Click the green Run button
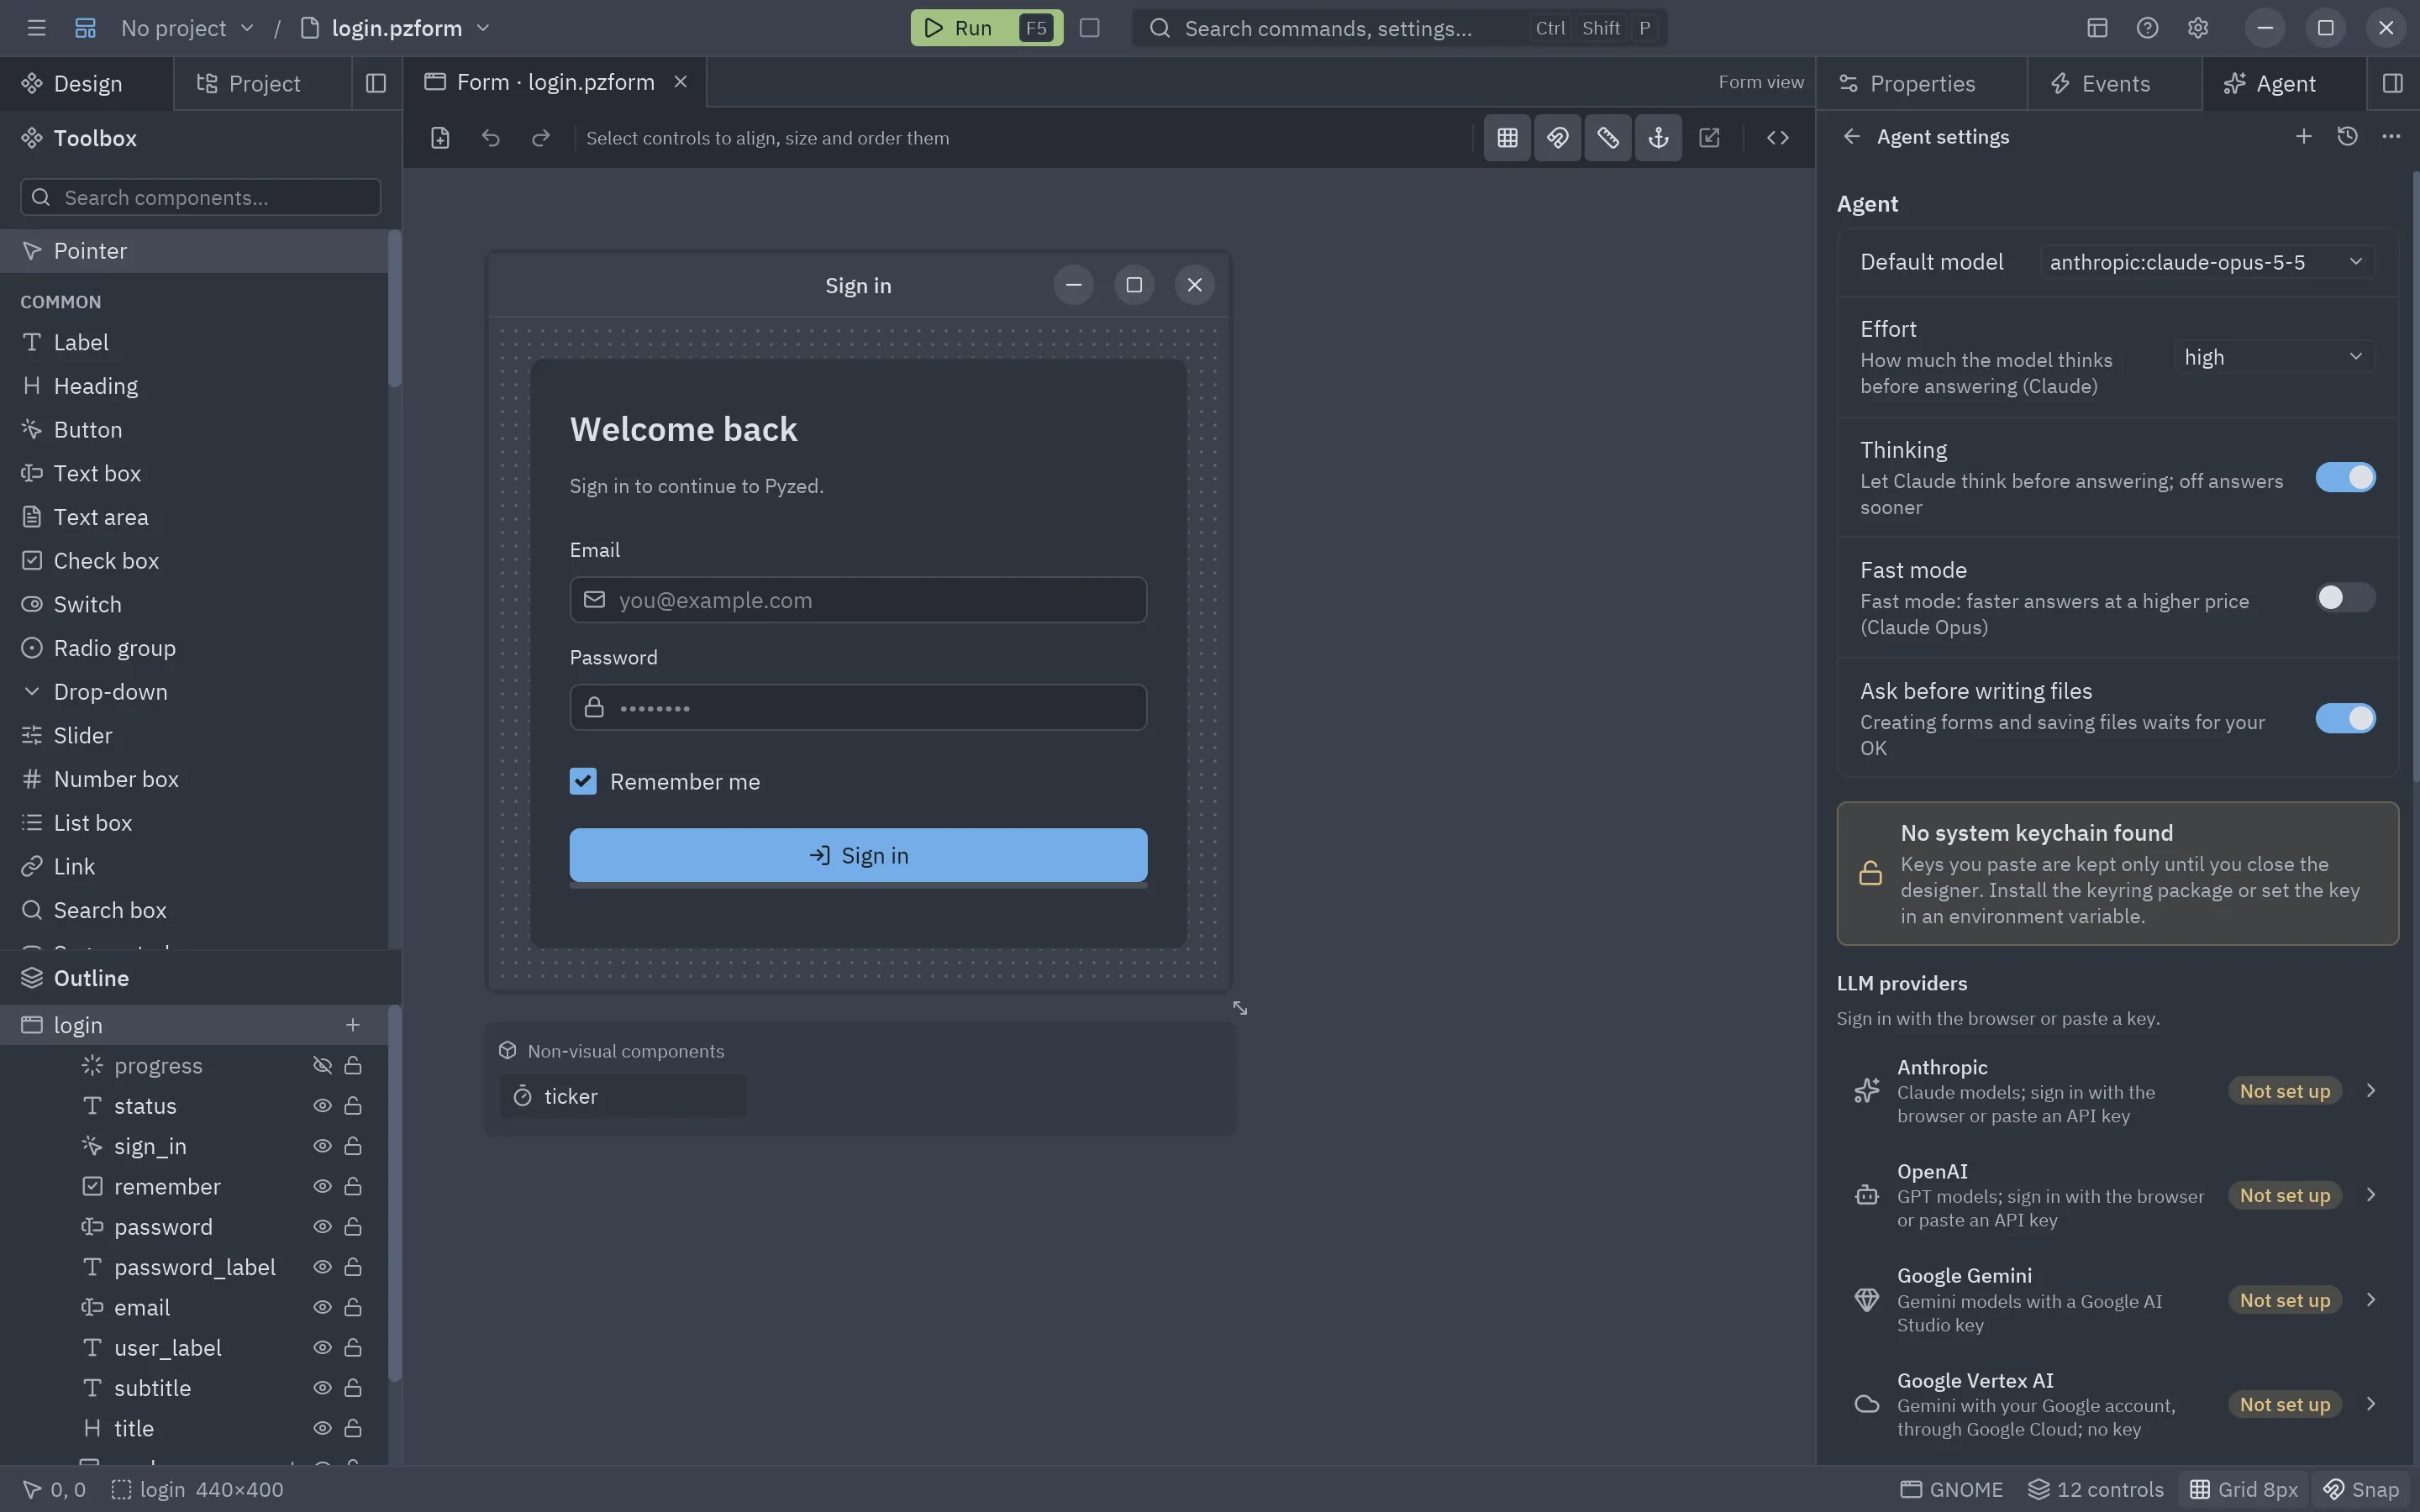The image size is (2420, 1512). 986,28
